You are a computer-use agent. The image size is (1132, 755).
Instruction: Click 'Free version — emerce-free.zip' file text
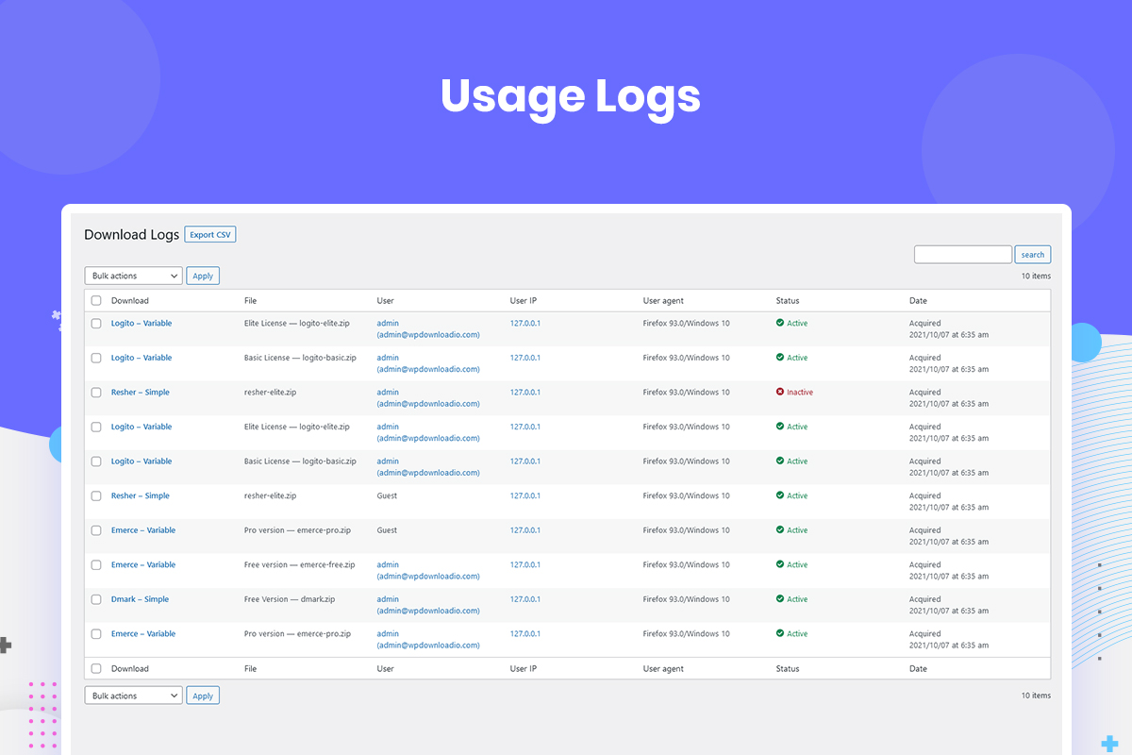(x=300, y=564)
